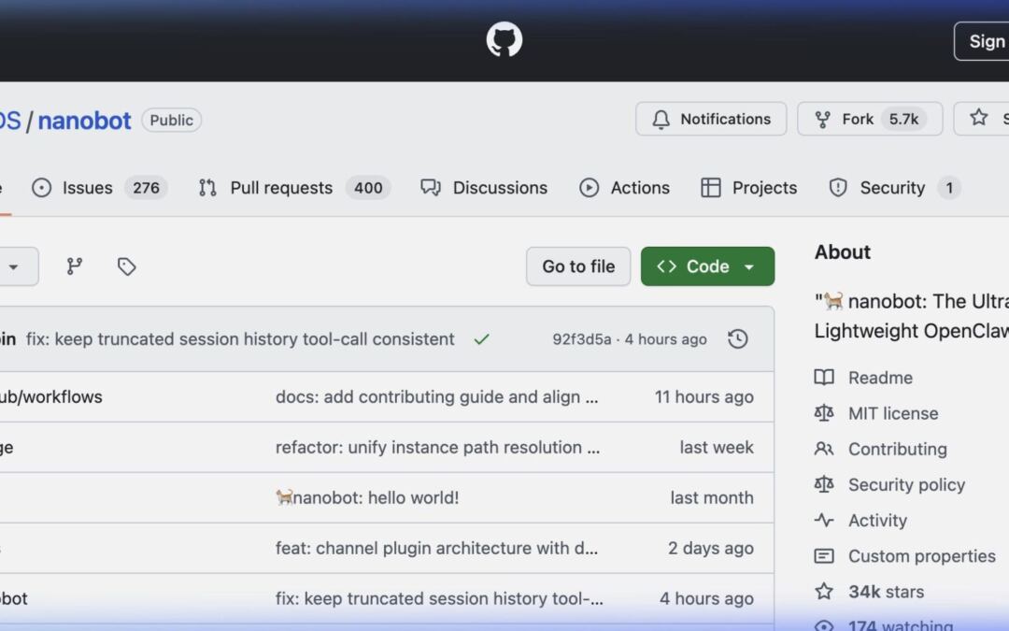Open the nanobot repository name link
This screenshot has width=1009, height=631.
click(84, 121)
